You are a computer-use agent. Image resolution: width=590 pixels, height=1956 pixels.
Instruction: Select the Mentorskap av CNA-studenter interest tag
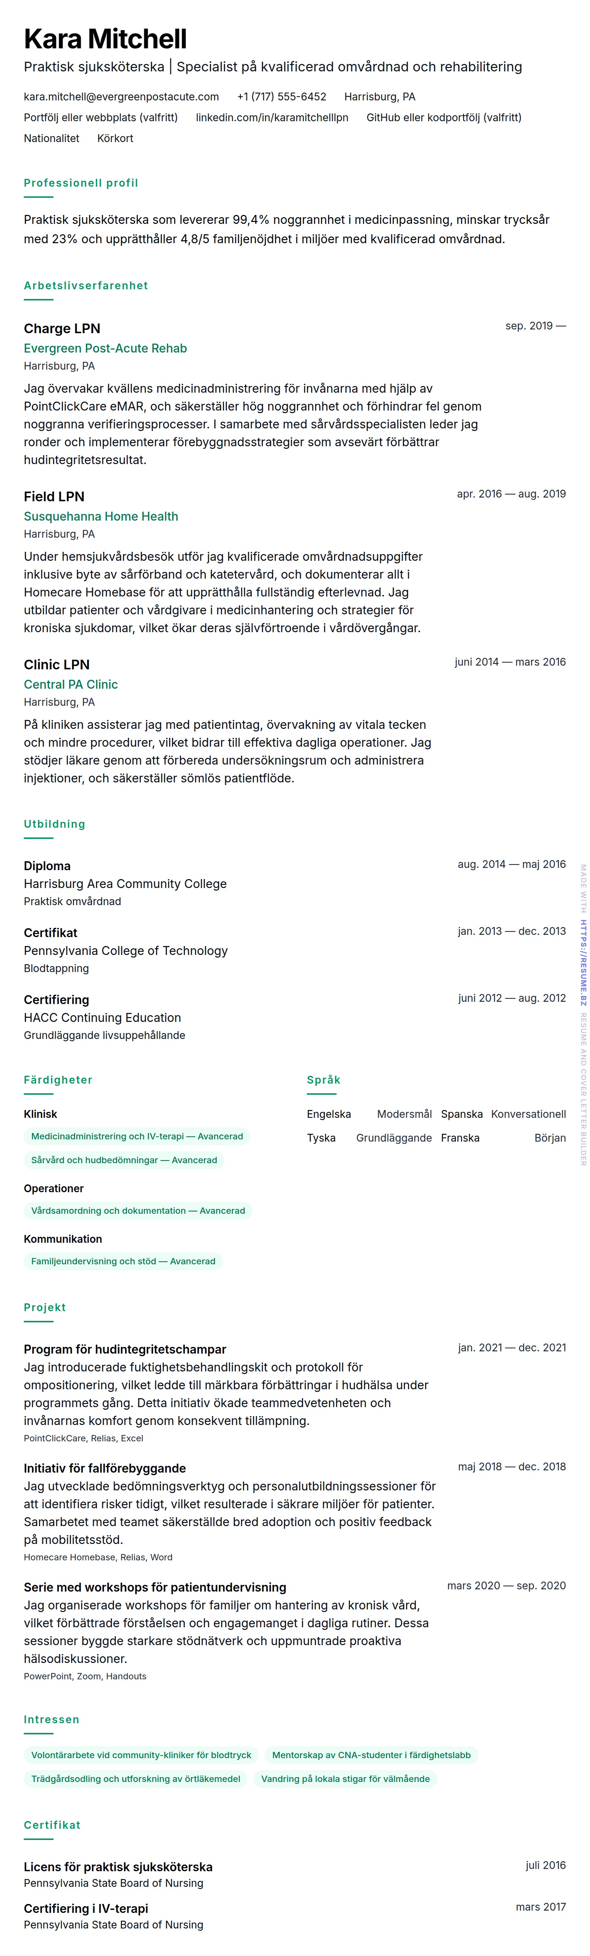(371, 1755)
